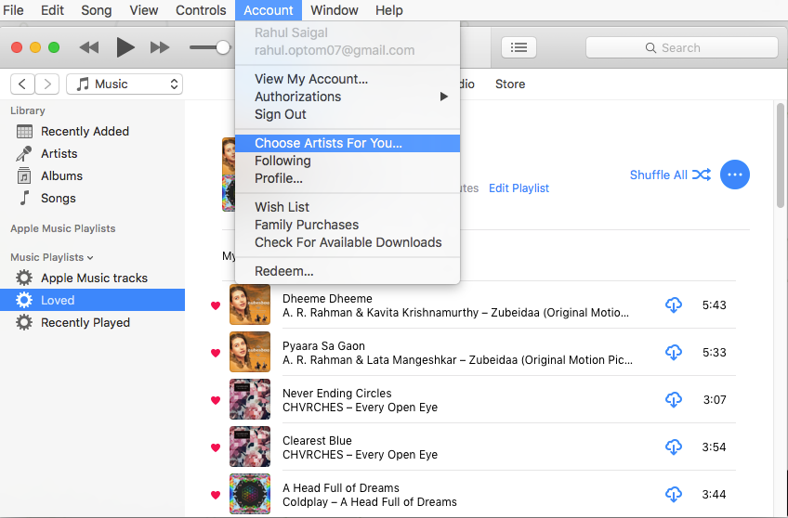Choose View My Account… from menu
This screenshot has height=518, width=788.
pos(348,79)
